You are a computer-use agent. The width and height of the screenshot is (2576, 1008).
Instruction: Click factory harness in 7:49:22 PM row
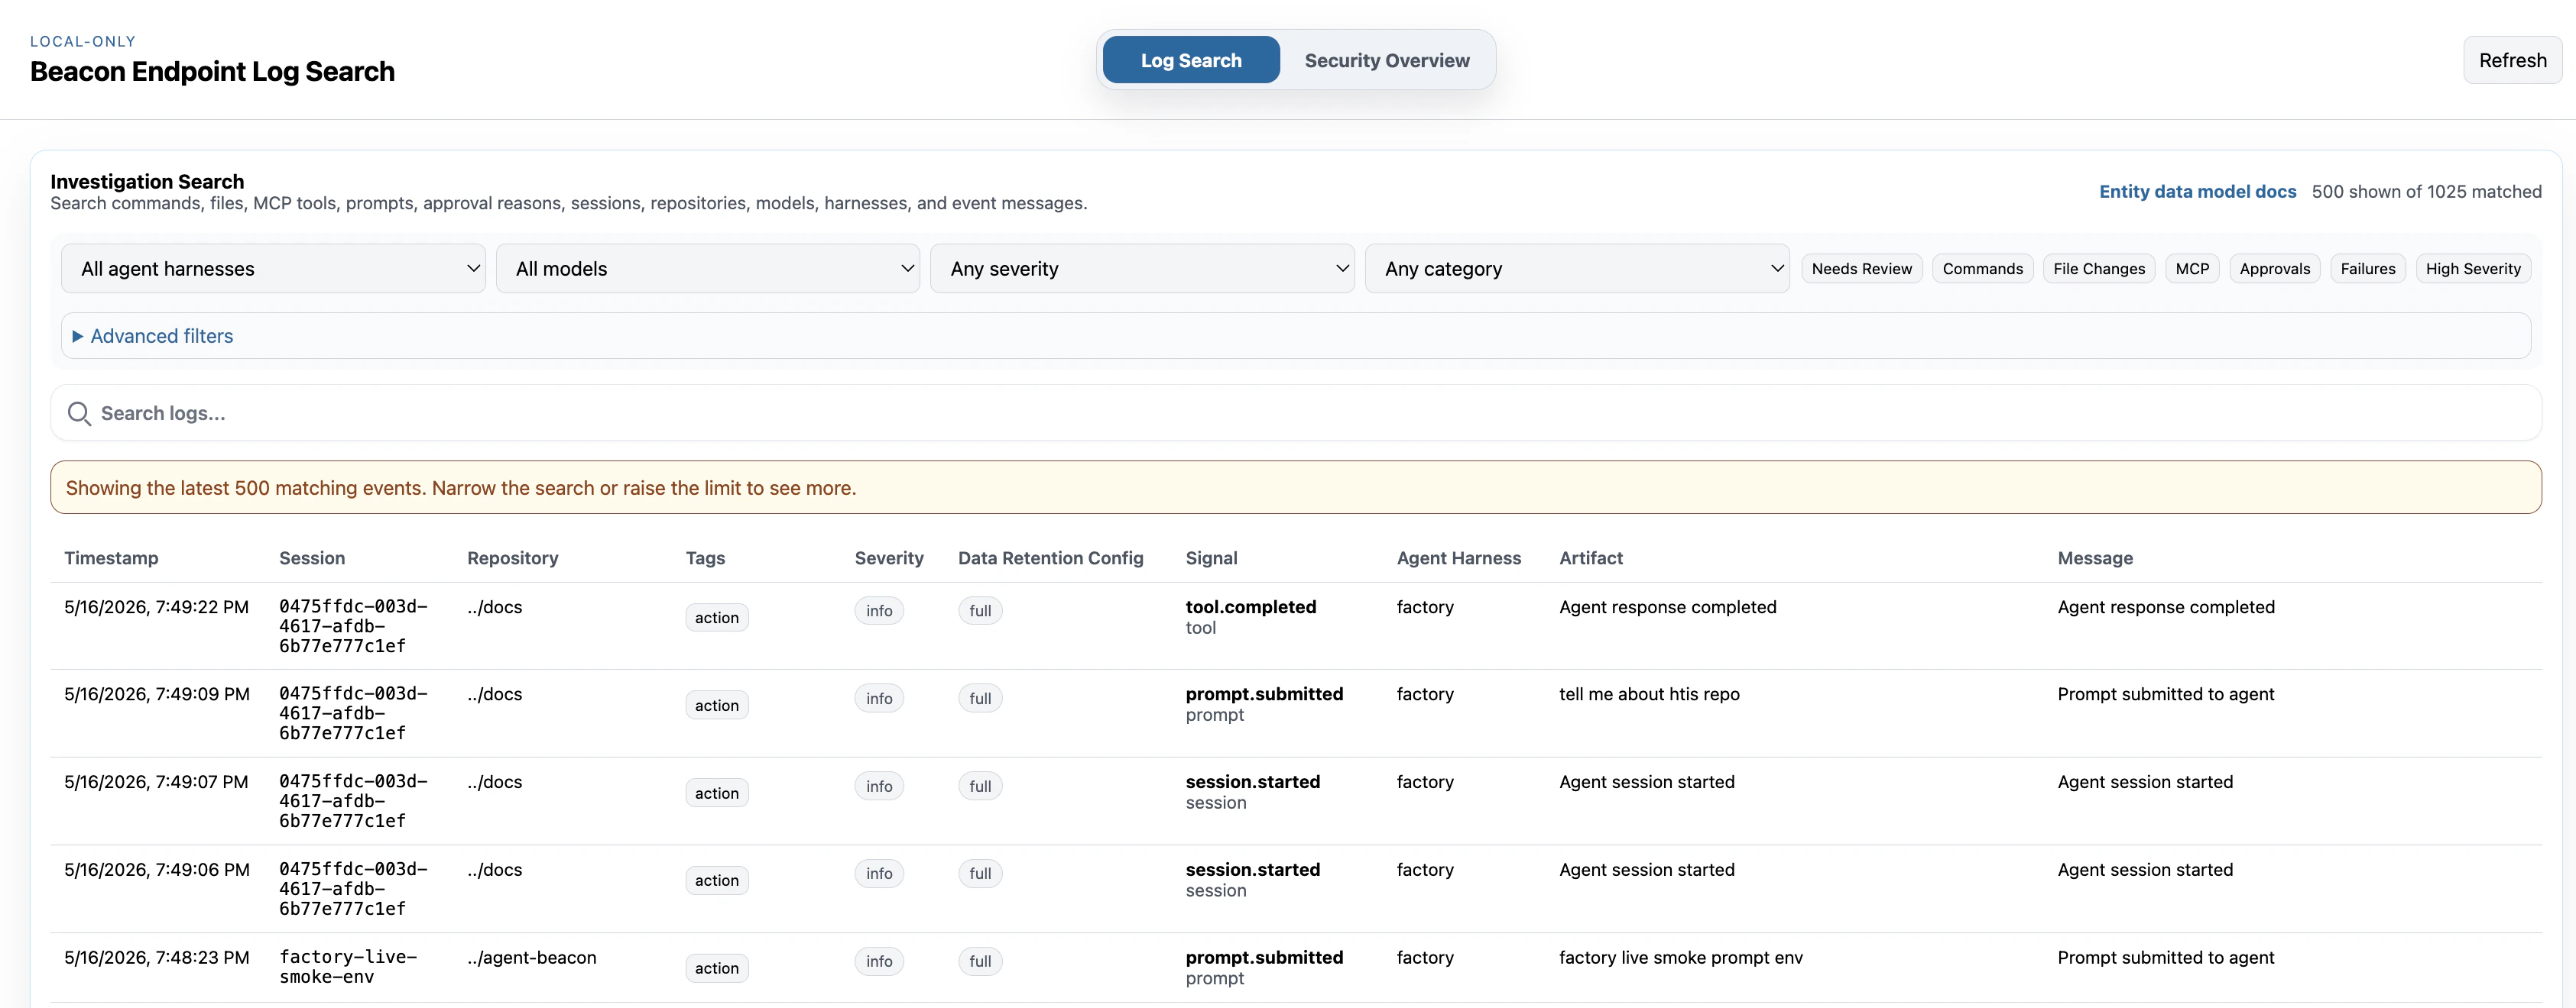[x=1424, y=607]
